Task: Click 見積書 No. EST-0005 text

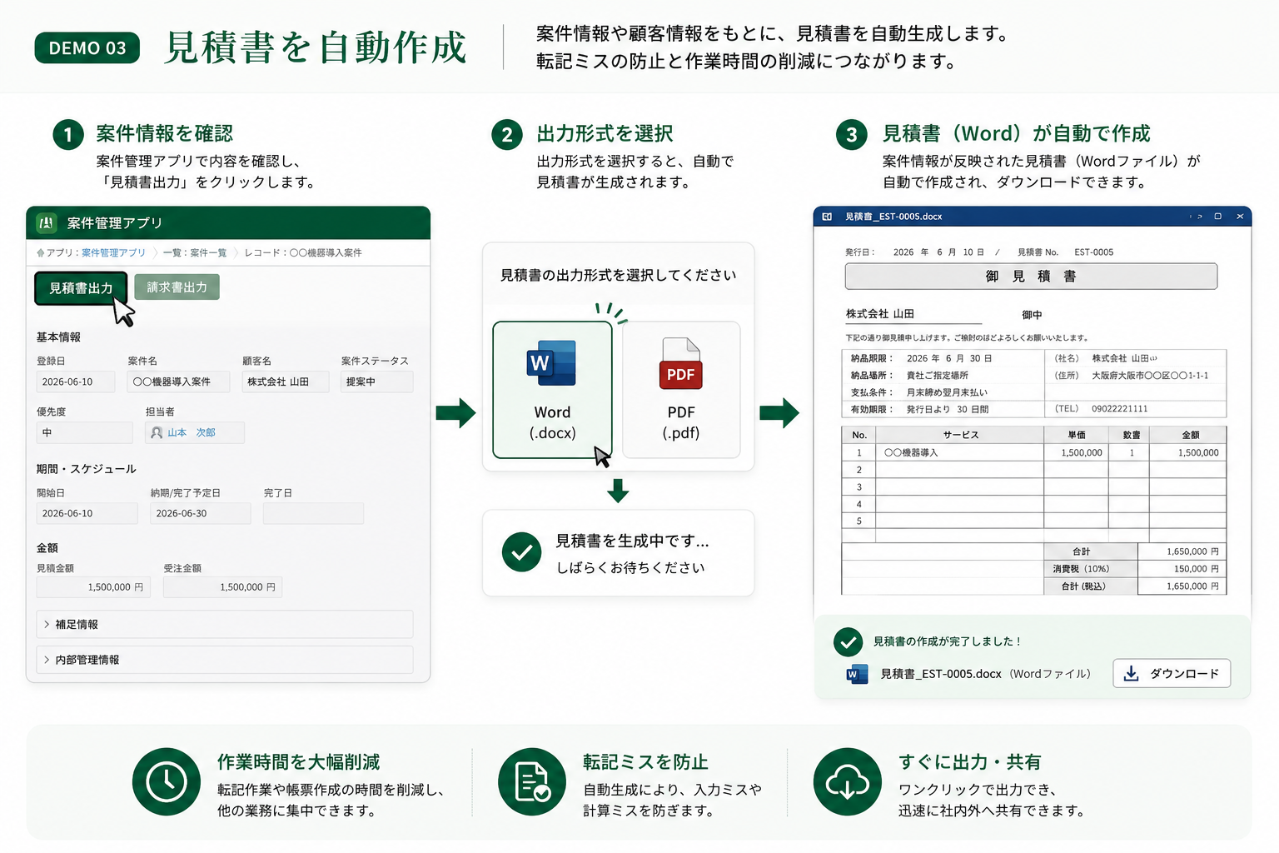Action: (1065, 252)
